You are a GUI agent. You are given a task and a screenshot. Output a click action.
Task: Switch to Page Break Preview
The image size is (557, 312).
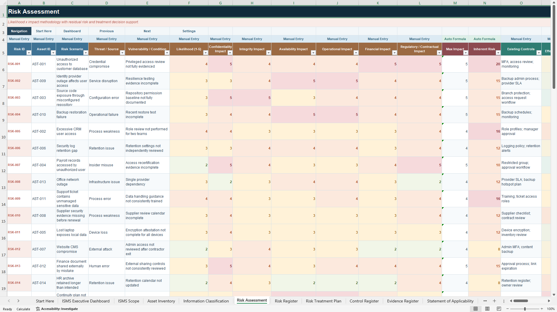499,309
